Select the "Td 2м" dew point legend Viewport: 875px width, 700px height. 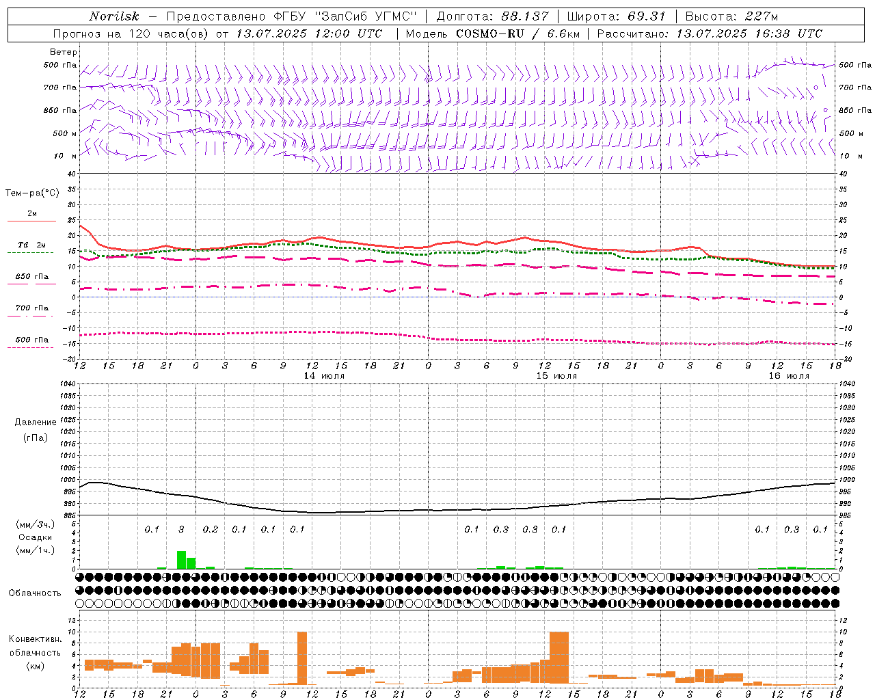click(x=31, y=245)
